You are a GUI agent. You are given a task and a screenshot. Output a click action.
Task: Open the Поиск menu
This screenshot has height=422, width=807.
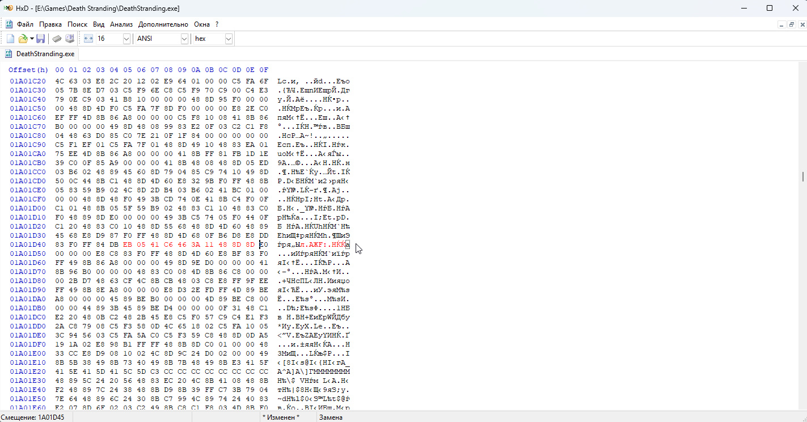point(77,24)
